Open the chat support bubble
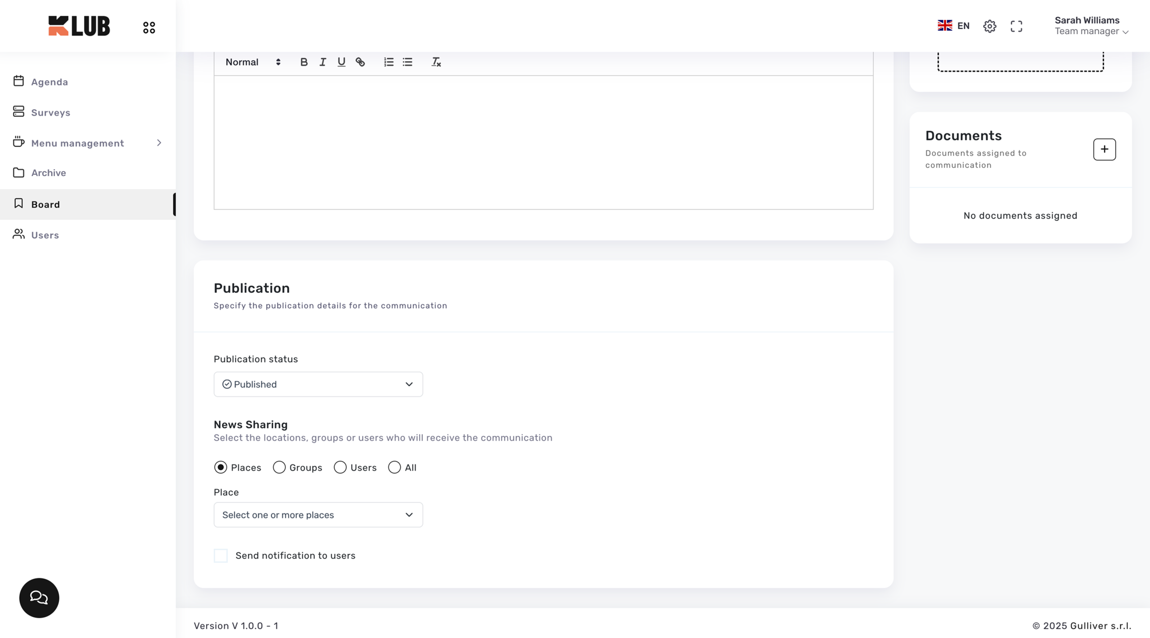Screen dimensions: 1150x638 click(39, 598)
